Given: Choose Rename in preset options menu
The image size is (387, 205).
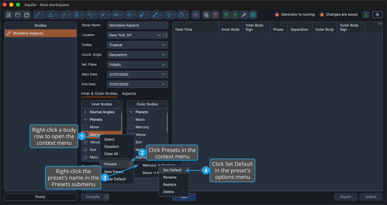Looking at the screenshot, I should point(174,177).
